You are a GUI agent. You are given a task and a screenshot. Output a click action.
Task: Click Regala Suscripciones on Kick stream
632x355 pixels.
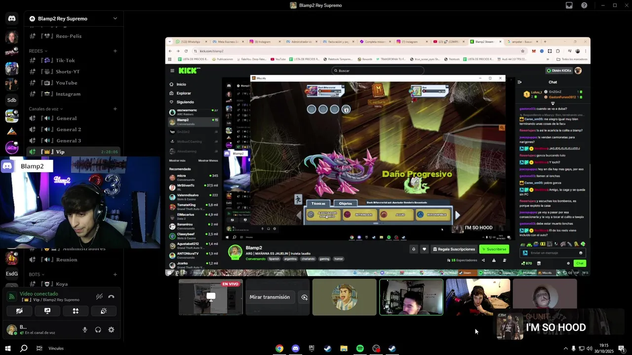point(454,249)
